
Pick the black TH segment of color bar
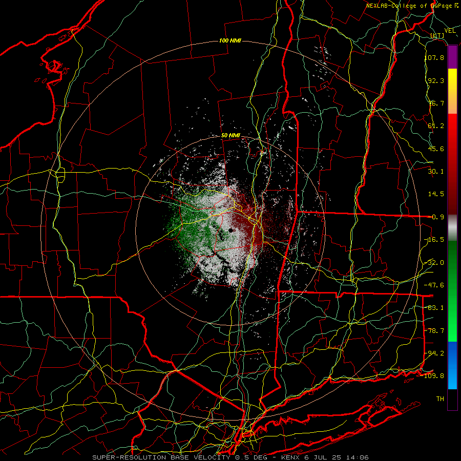click(452, 399)
